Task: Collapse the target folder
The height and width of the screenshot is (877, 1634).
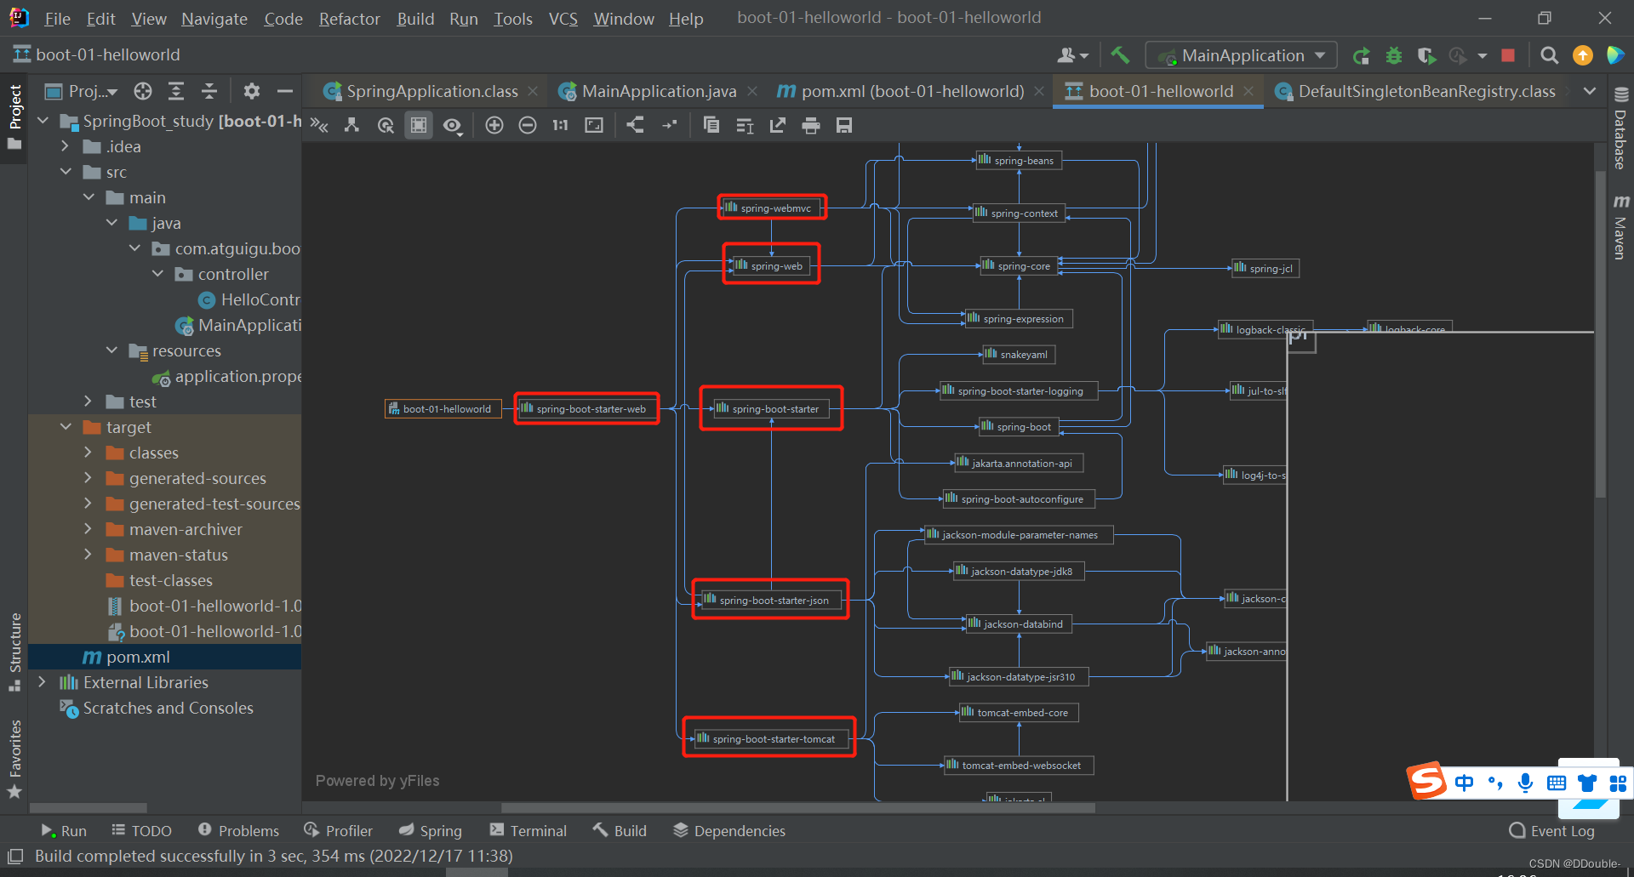Action: tap(66, 427)
